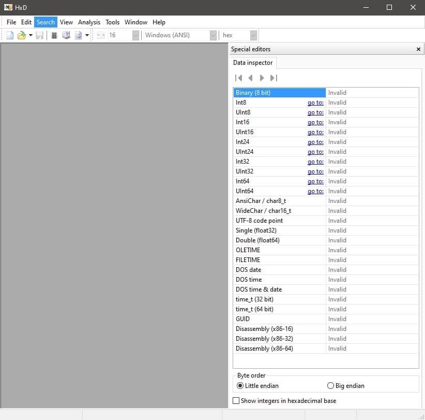Expand the disk image dropdown arrow

tap(87, 35)
